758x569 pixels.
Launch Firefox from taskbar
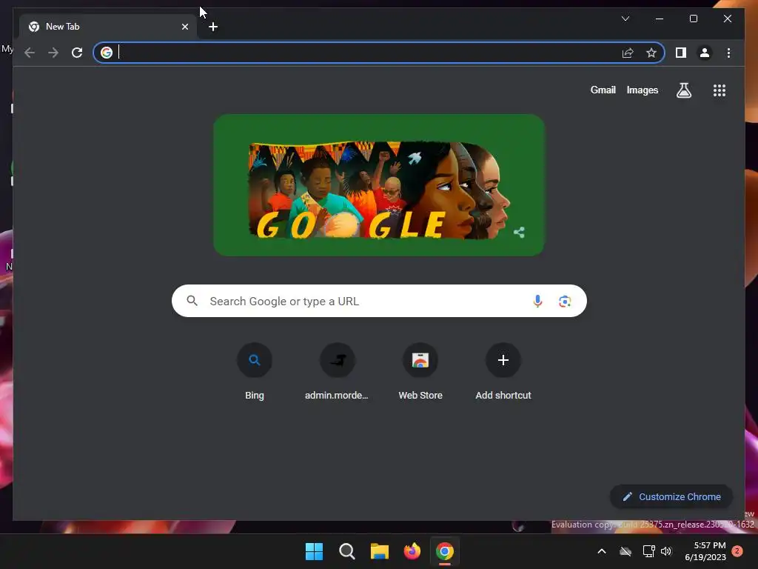pyautogui.click(x=412, y=551)
